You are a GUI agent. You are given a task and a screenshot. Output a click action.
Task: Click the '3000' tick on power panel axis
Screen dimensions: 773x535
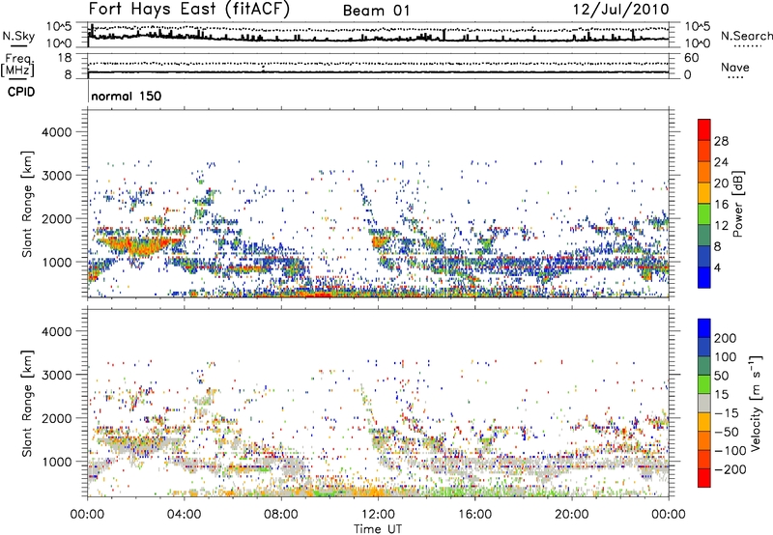[x=56, y=176]
